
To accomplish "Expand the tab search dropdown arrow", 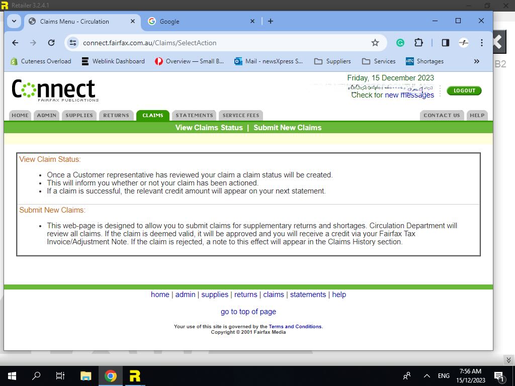I will tap(14, 21).
